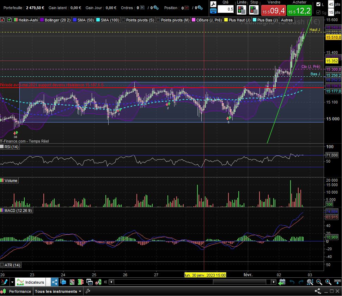This screenshot has height=296, width=342.
Task: Uncheck the L limit checkbox
Action: tap(318, 4)
